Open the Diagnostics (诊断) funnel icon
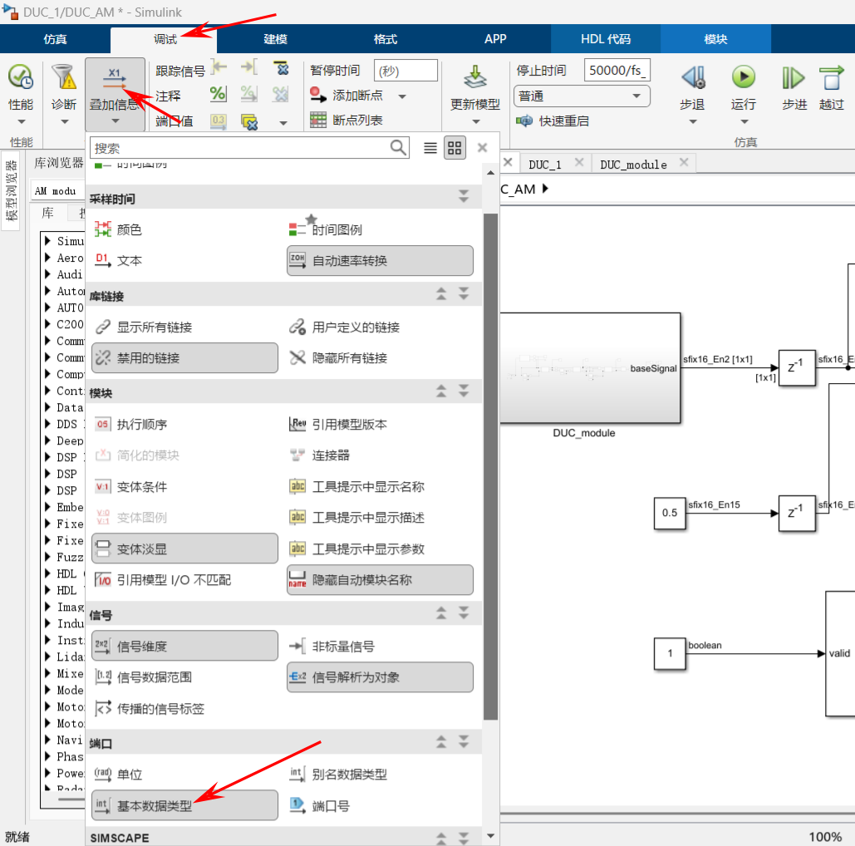The image size is (855, 846). 64,78
